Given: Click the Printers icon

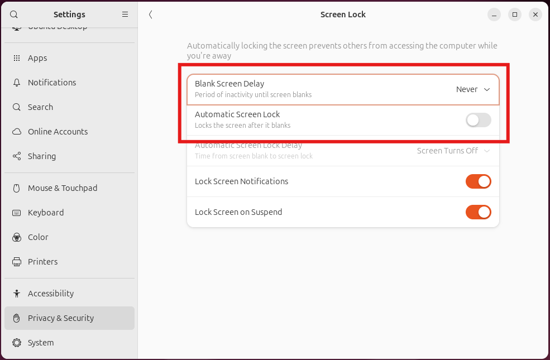Looking at the screenshot, I should pyautogui.click(x=17, y=262).
